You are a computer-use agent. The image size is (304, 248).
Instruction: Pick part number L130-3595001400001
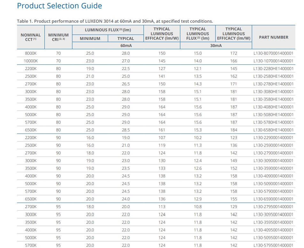coord(273,222)
